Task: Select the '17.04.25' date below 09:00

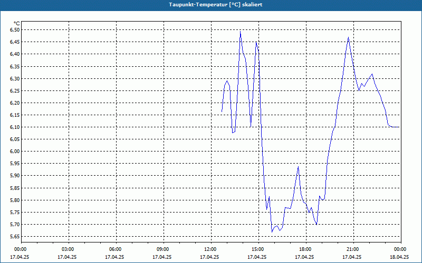Action: click(x=162, y=257)
